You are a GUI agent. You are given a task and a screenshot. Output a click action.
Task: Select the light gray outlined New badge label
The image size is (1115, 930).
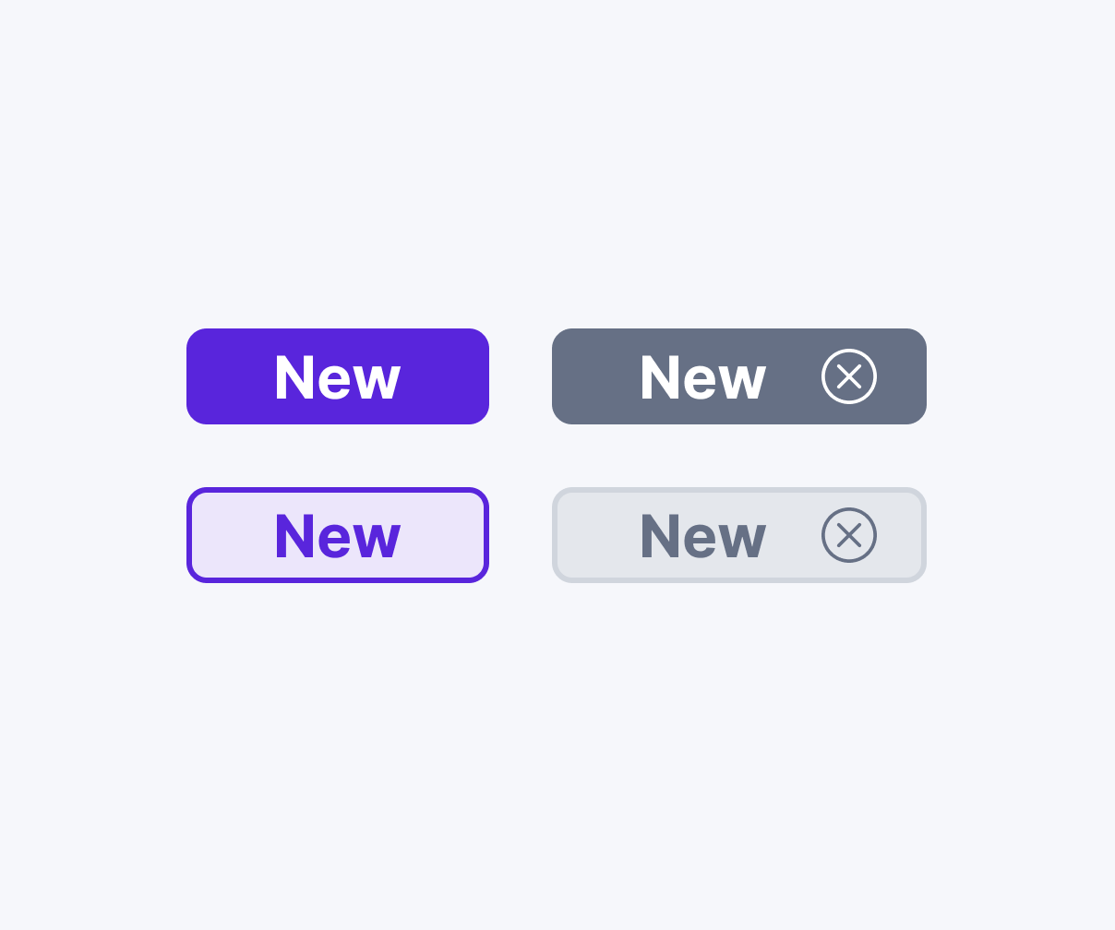click(702, 535)
